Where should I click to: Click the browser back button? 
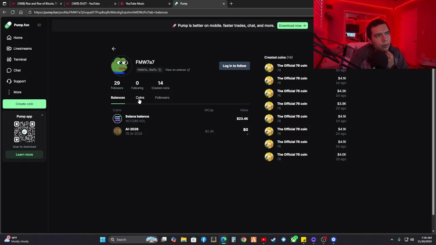pyautogui.click(x=4, y=12)
